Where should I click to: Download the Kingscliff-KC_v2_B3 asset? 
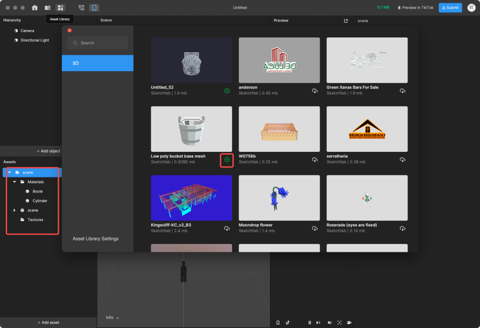[x=227, y=229]
